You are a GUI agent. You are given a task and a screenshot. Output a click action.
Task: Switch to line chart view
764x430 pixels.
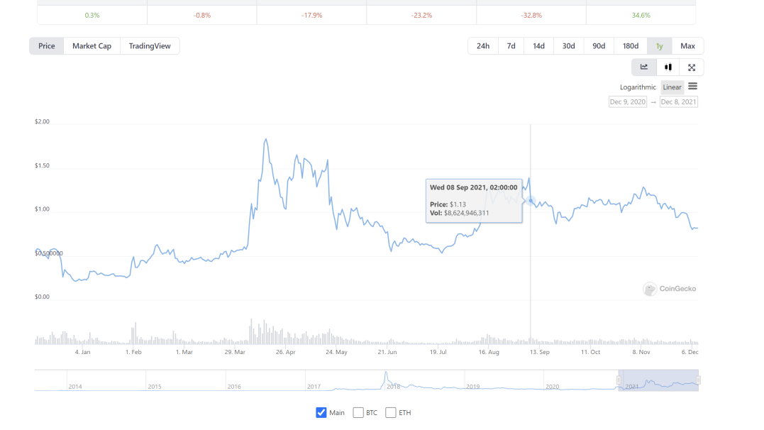point(644,67)
